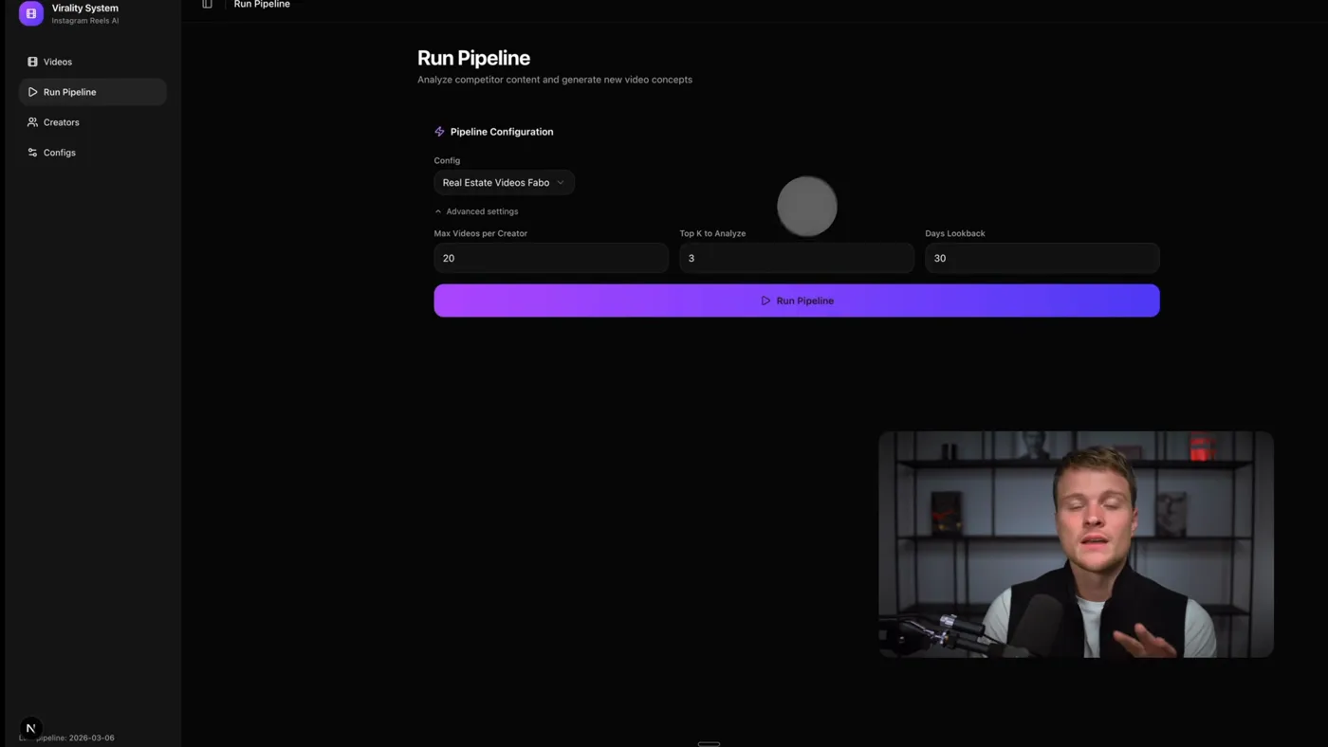The height and width of the screenshot is (747, 1328).
Task: Click the last pipeline date status text
Action: coord(66,738)
